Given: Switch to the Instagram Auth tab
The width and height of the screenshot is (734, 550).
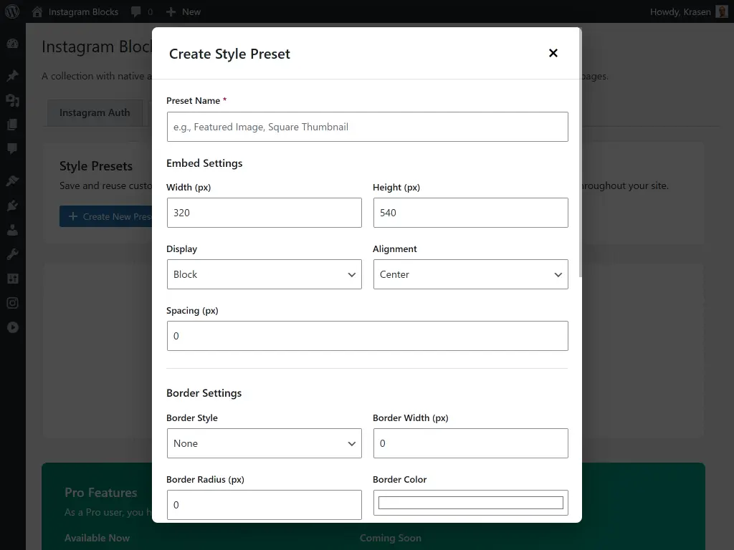Looking at the screenshot, I should click(x=95, y=112).
